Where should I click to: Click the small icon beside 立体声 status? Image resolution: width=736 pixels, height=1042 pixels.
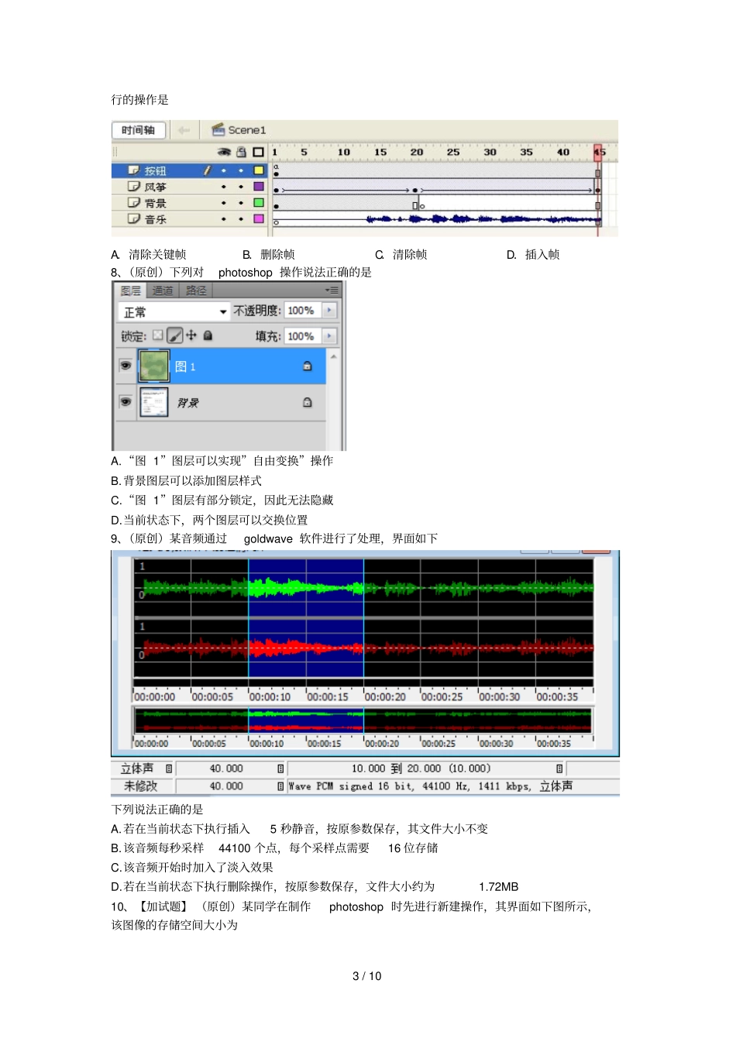point(169,769)
